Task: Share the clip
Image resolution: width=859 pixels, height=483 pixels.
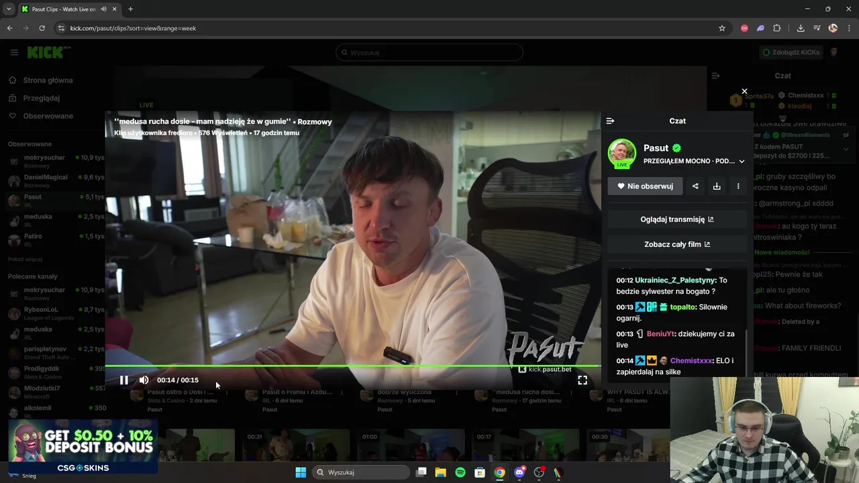Action: tap(695, 186)
